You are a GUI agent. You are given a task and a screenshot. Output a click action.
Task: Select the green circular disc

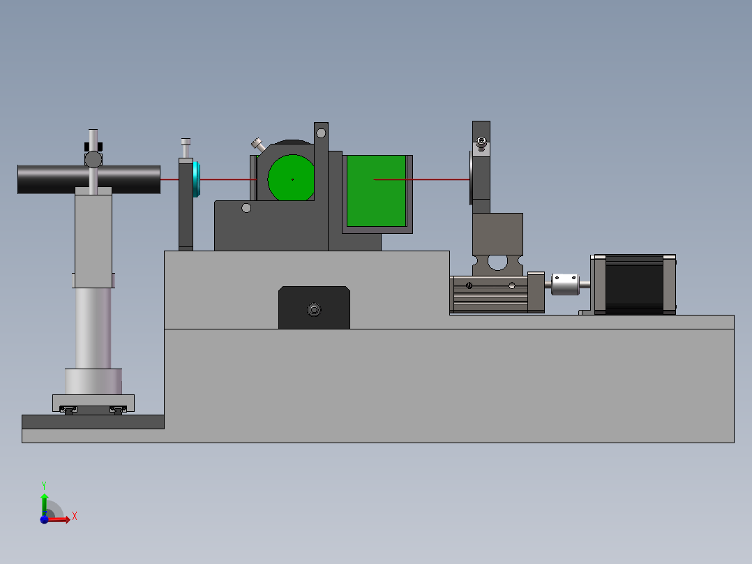(291, 178)
